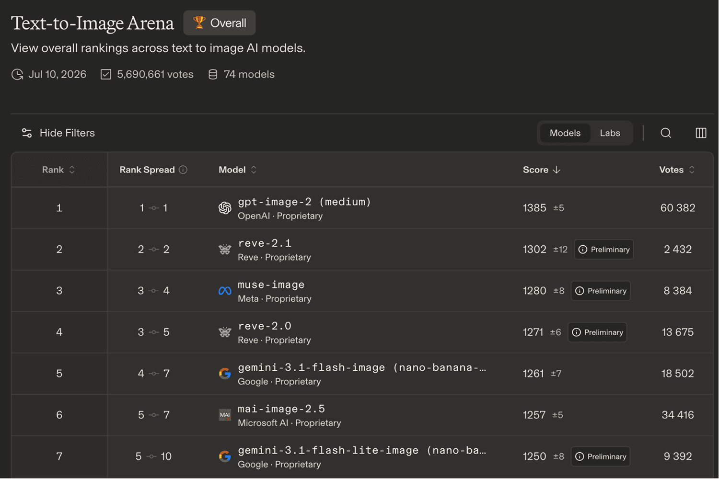Click the vote count 9 392
This screenshot has width=719, height=479.
(678, 456)
